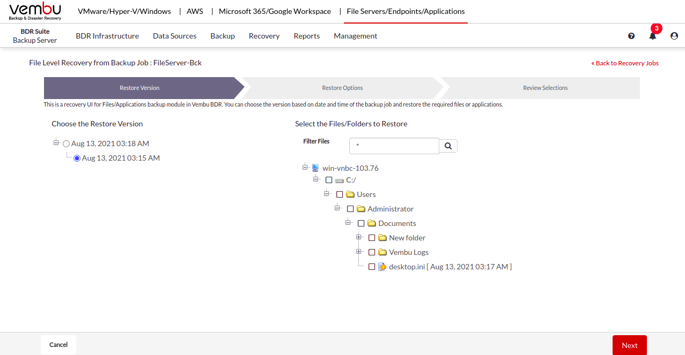This screenshot has height=355, width=685.
Task: Check the C:/ drive checkbox
Action: point(329,180)
